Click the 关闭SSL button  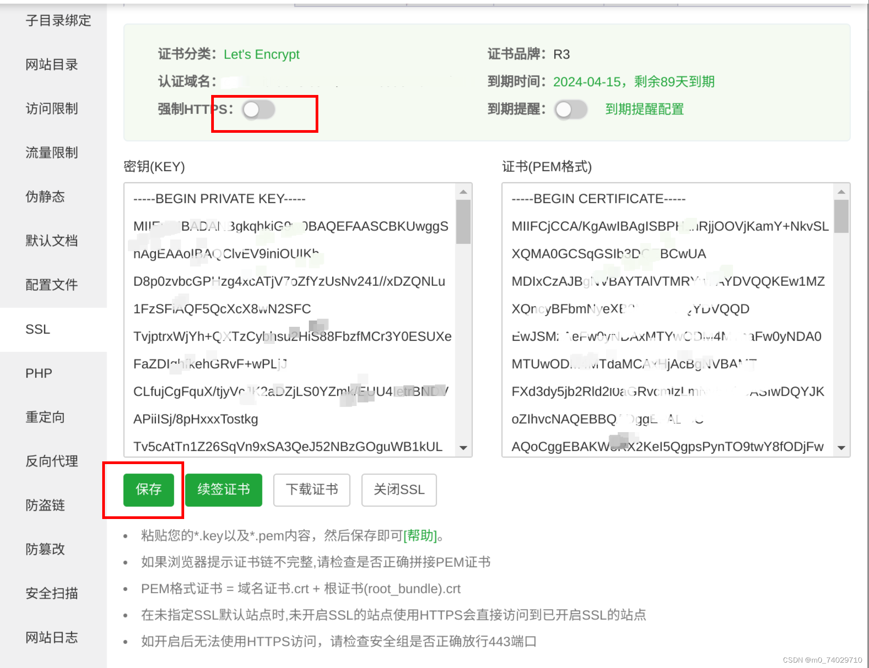(x=398, y=490)
